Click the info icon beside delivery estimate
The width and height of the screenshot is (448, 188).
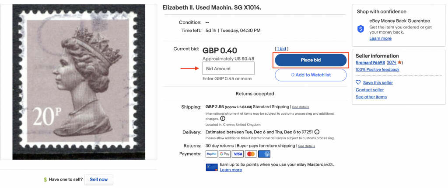tap(317, 132)
